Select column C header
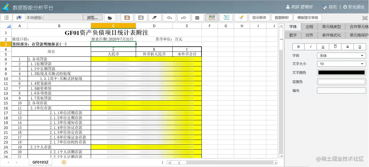369x167 pixels. point(113,26)
